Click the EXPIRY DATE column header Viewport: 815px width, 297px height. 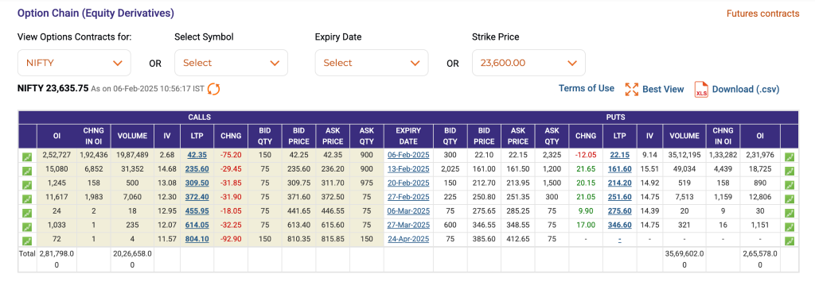coord(408,136)
